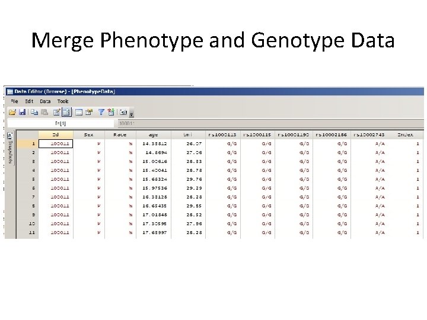Select the rs10002186 column header
This screenshot has width=427, height=320.
click(332, 135)
